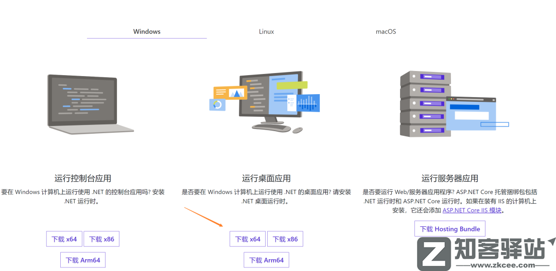Click the desktop monitor illustration
556x271 pixels.
(270, 98)
